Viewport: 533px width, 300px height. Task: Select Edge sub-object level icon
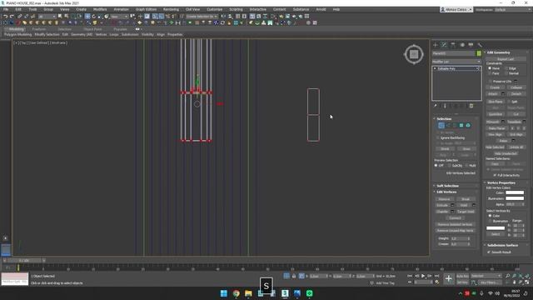pyautogui.click(x=448, y=126)
